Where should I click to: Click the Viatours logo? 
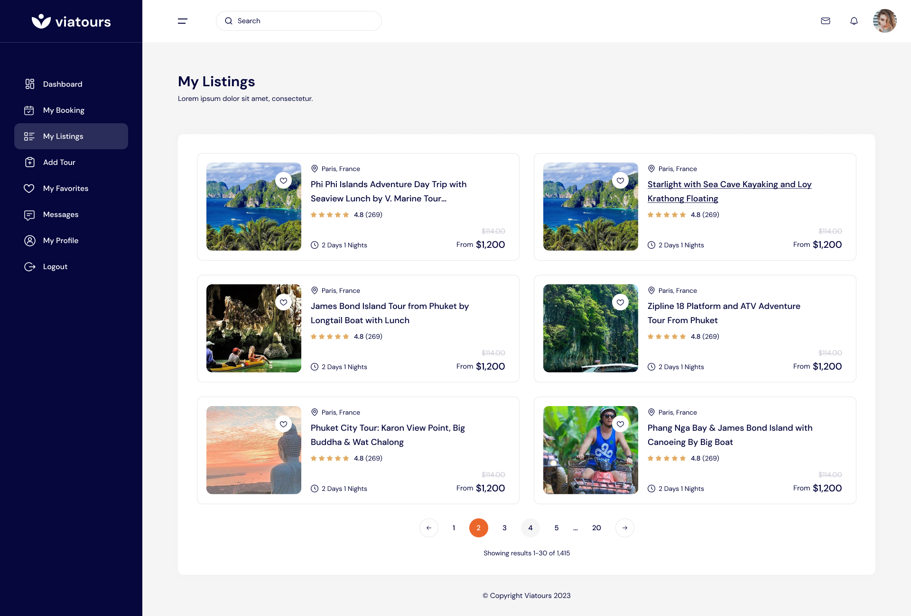click(x=71, y=21)
